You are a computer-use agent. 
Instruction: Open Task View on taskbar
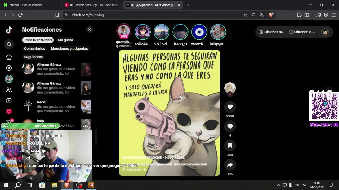(x=30, y=185)
